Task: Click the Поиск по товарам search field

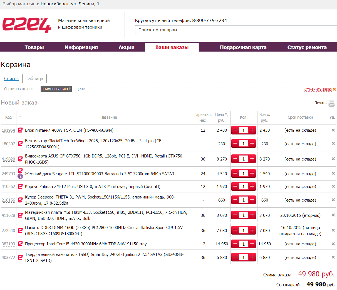Action: coord(236,30)
